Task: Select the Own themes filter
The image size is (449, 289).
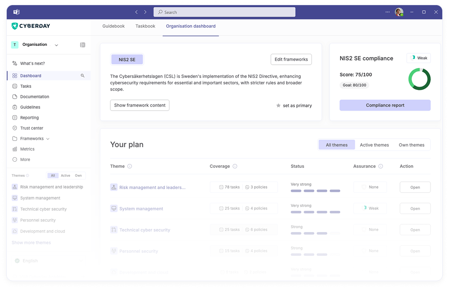Action: pos(411,145)
